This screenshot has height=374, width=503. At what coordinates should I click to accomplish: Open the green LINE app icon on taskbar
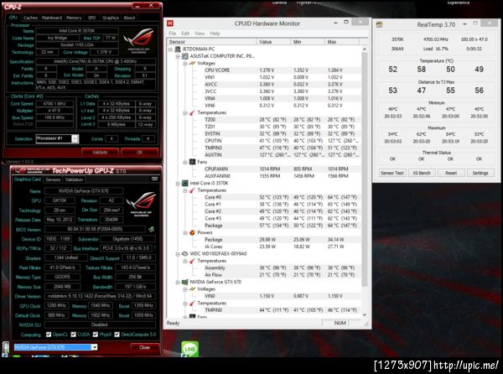190,349
